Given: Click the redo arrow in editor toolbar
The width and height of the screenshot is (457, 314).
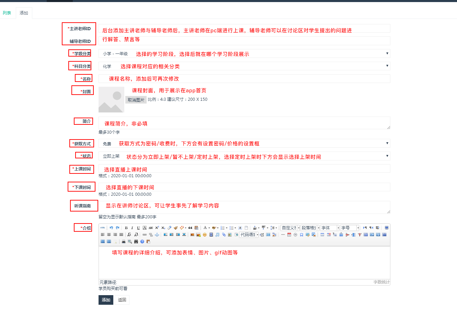Looking at the screenshot, I should coord(118,228).
